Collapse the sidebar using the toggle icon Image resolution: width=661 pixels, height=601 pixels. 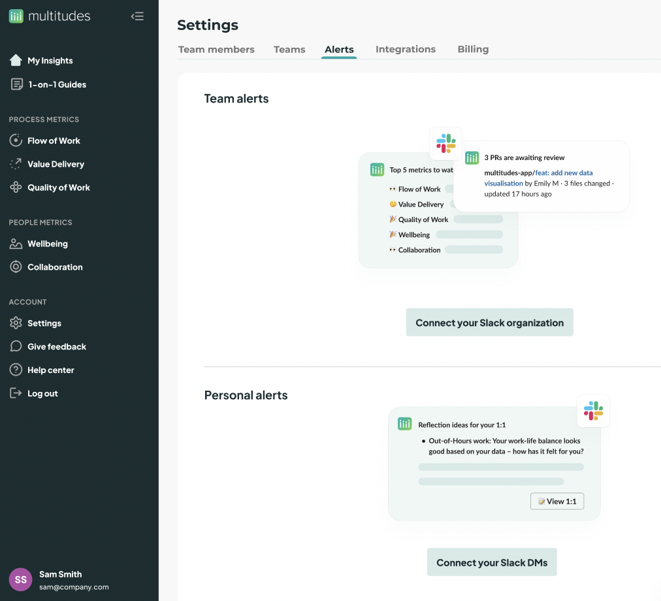point(137,16)
